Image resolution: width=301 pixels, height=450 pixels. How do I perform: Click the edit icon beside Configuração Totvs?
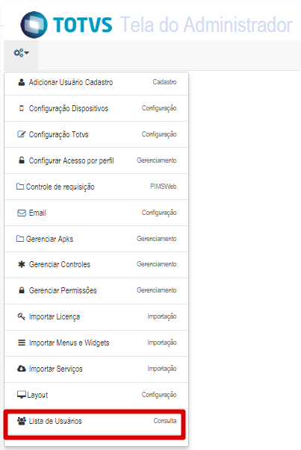[x=22, y=134]
